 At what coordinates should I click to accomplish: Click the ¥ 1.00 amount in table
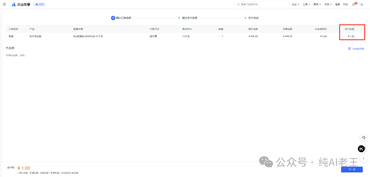pyautogui.click(x=351, y=37)
